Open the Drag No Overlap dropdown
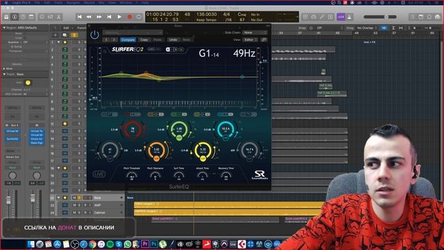 pos(367,28)
